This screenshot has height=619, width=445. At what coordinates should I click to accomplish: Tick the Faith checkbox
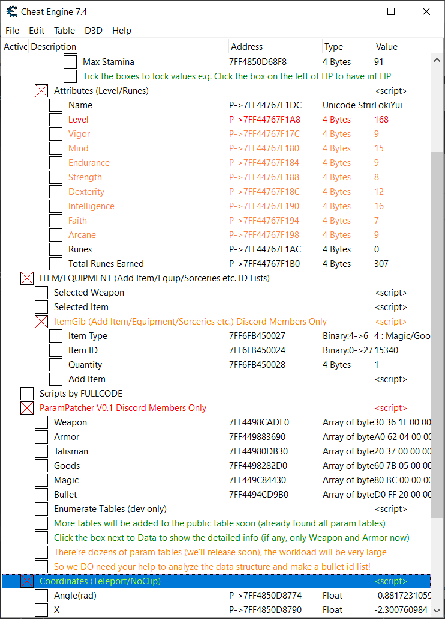point(56,221)
